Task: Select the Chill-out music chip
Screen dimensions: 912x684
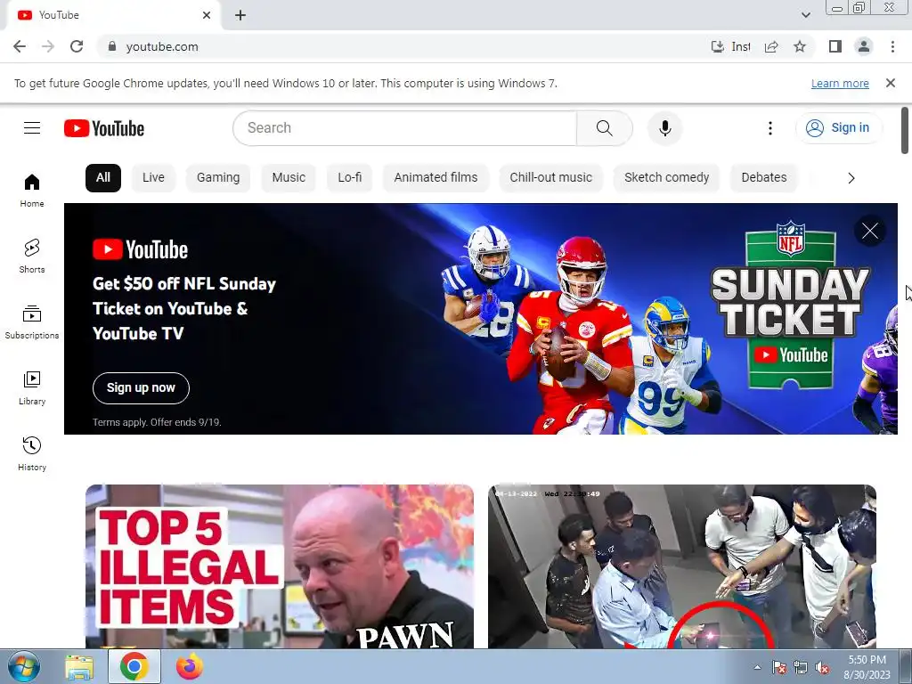Action: click(550, 178)
